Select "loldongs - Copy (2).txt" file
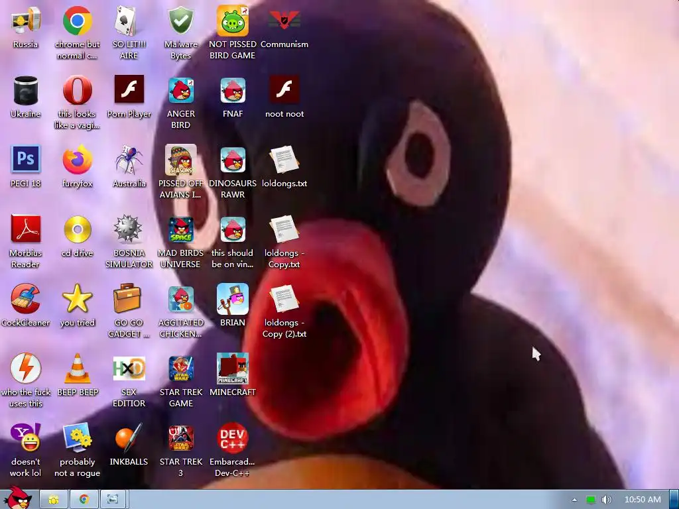 pos(284,299)
